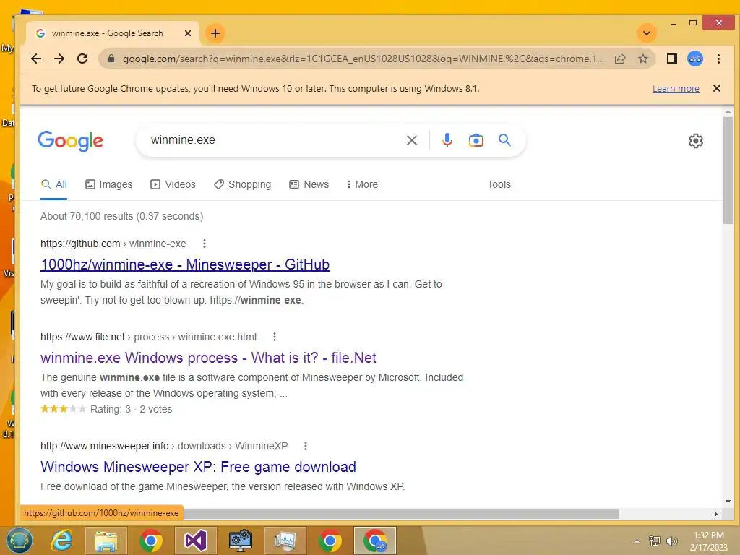Bookmark this page with star icon

642,59
